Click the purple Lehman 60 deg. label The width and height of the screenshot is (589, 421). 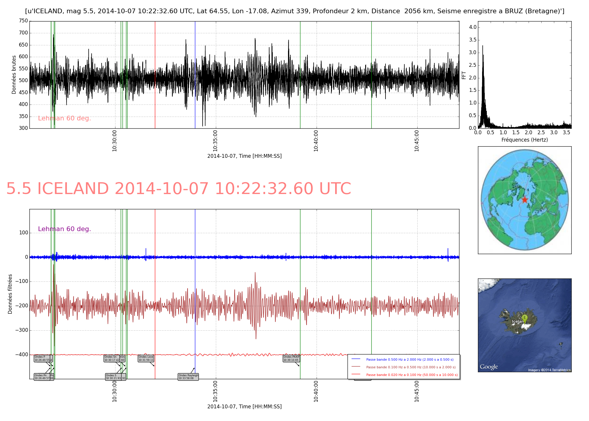[x=64, y=229]
